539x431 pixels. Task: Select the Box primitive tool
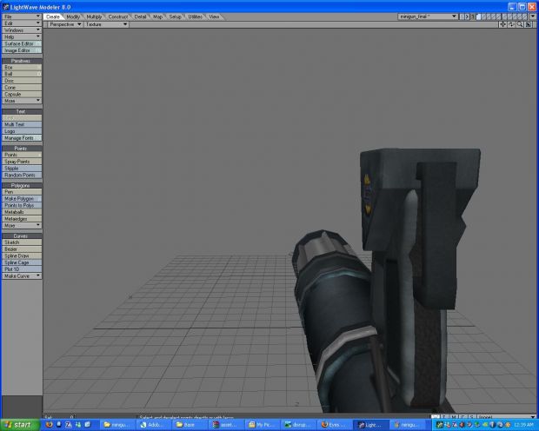[x=22, y=68]
